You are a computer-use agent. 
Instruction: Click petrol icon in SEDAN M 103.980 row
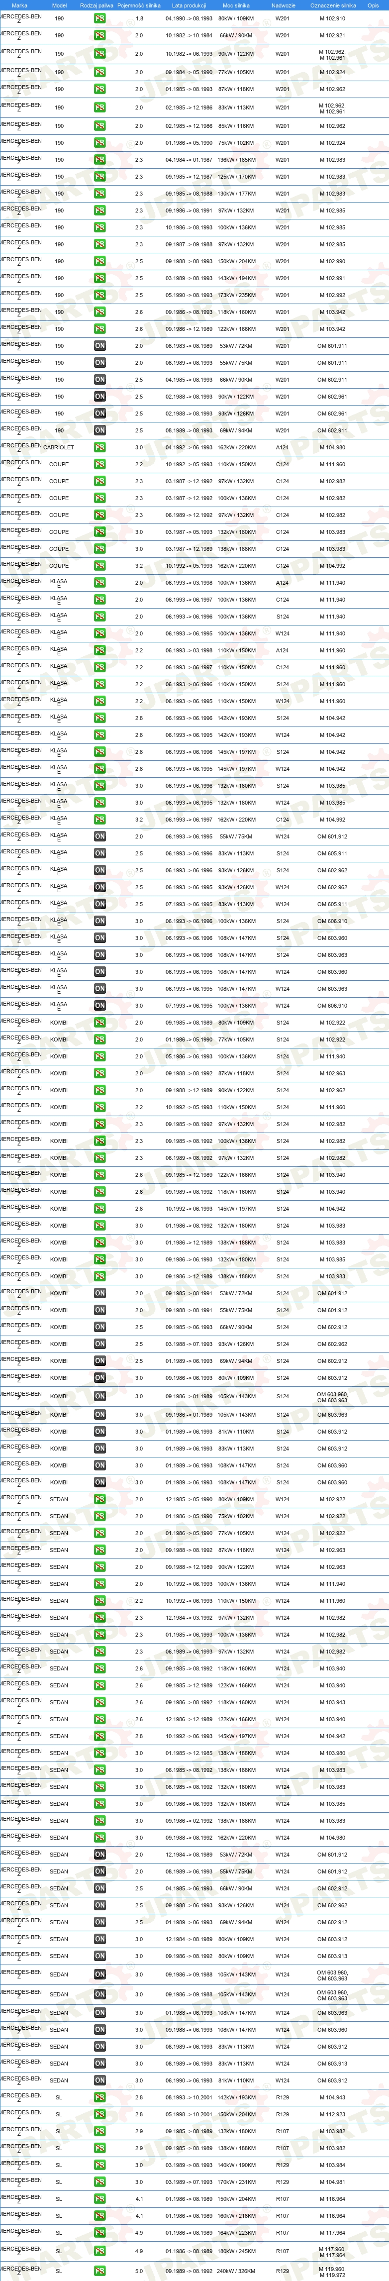(99, 1753)
